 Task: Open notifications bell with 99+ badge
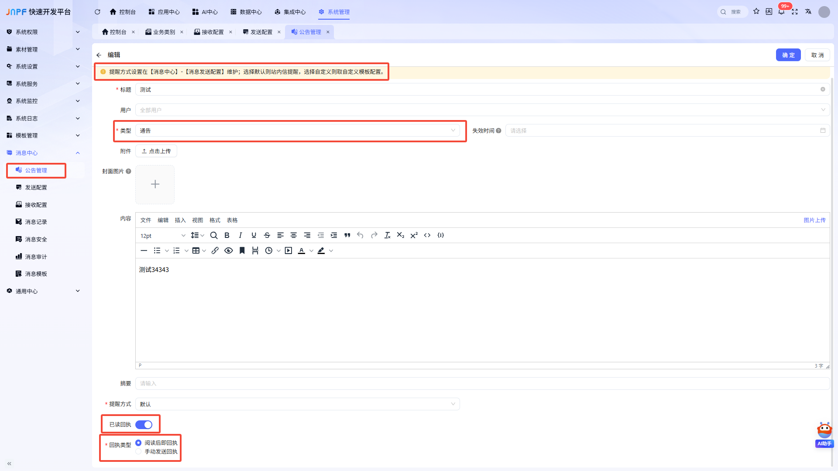(x=782, y=11)
